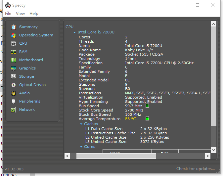Click the horizontal scrollbar right arrow
Viewport: 223px width, 176px height.
[207, 156]
